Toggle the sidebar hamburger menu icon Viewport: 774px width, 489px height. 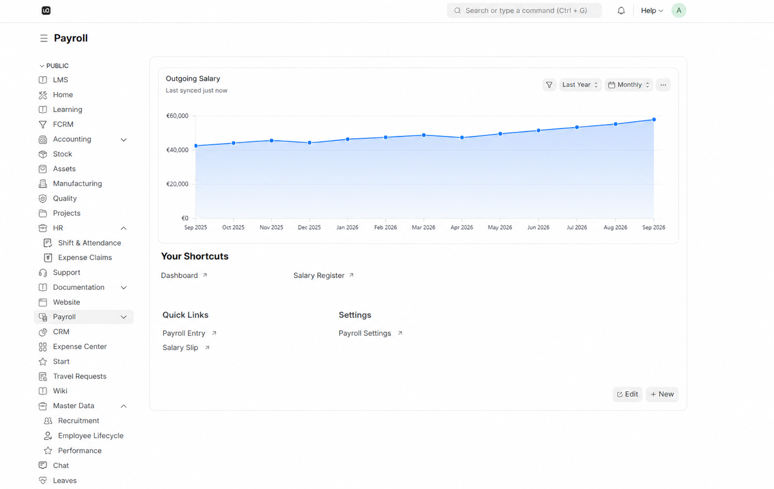pos(44,38)
